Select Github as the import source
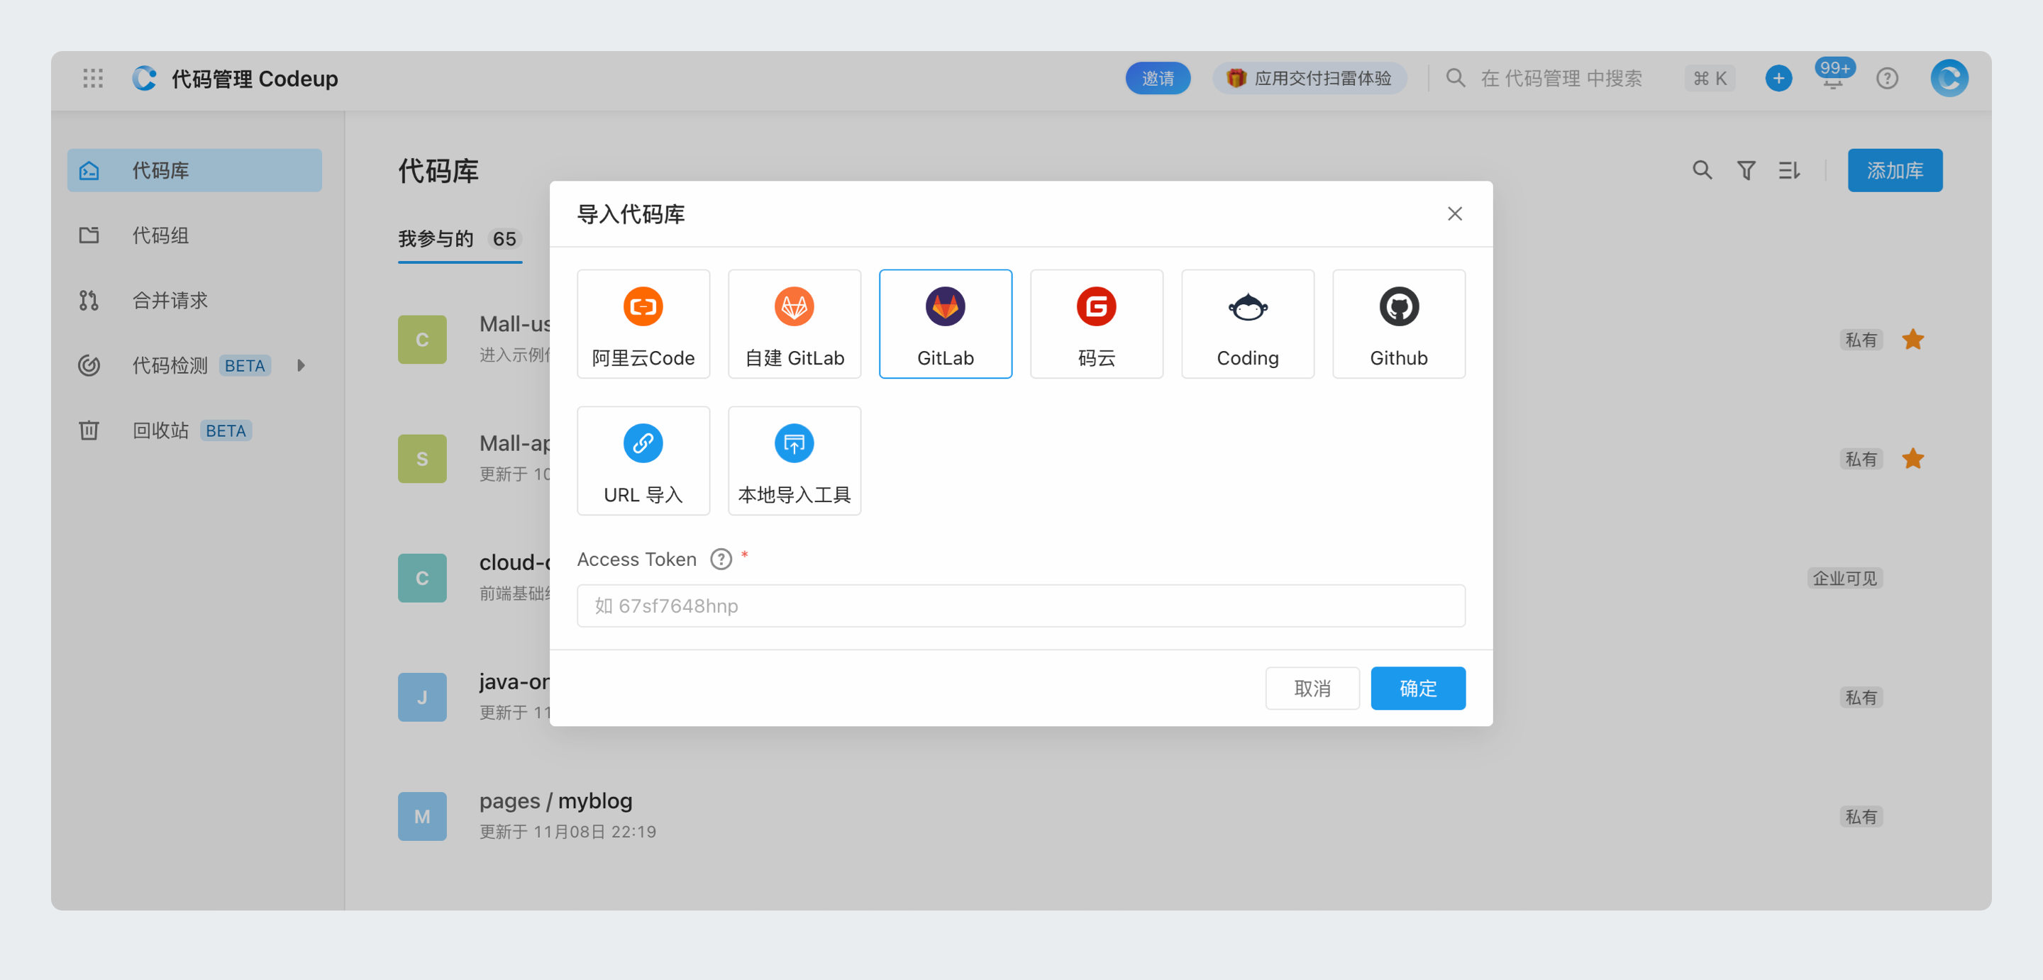 [x=1398, y=323]
